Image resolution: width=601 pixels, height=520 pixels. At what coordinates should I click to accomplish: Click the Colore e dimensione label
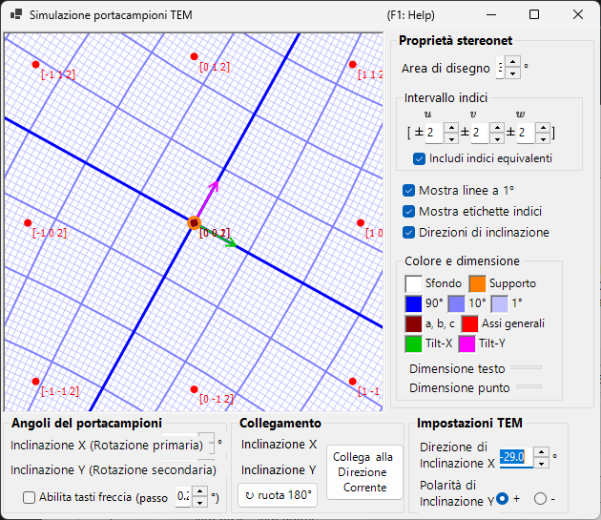(x=462, y=260)
